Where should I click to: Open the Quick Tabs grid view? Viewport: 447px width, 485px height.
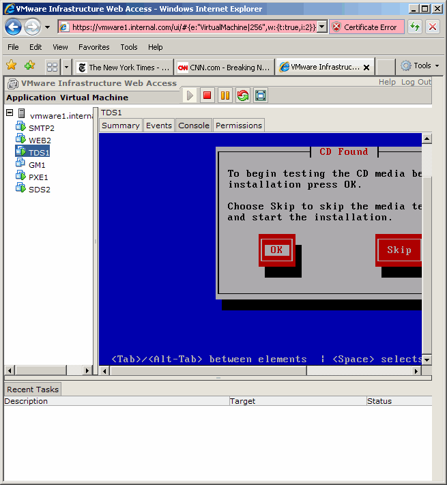click(52, 67)
